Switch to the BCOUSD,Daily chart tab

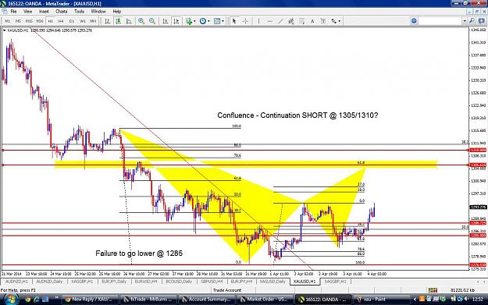[179, 282]
